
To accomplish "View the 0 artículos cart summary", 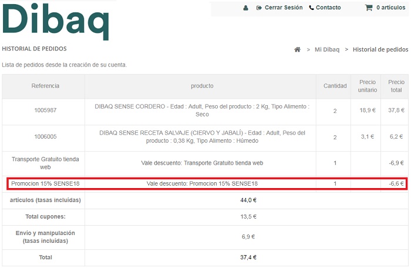I will (x=390, y=8).
